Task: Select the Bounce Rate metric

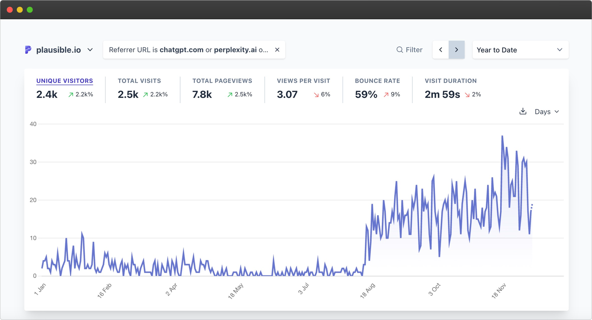Action: (377, 81)
